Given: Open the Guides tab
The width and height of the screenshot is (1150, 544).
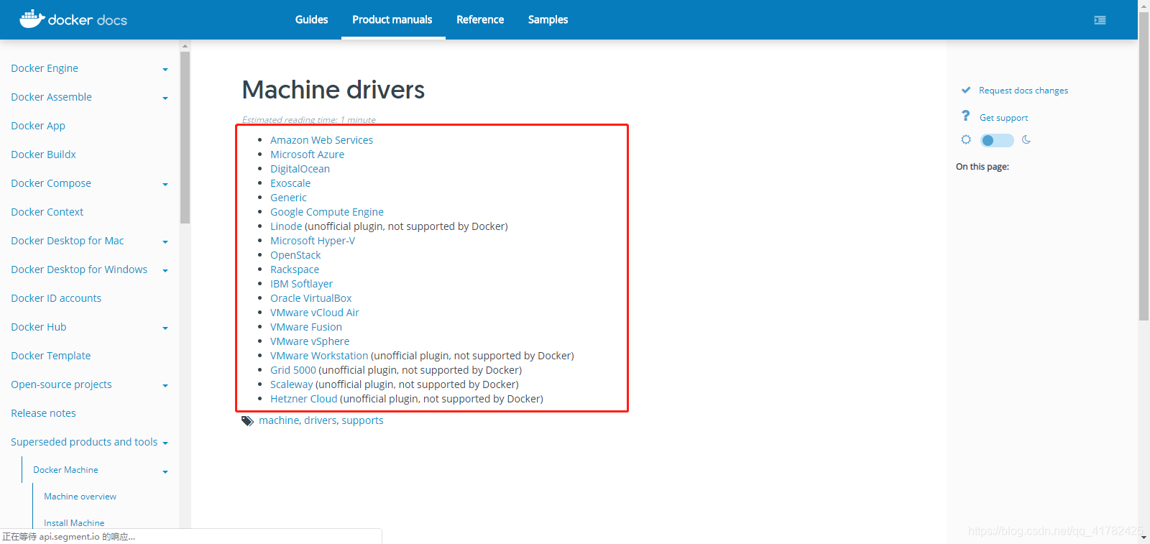Looking at the screenshot, I should click(311, 19).
